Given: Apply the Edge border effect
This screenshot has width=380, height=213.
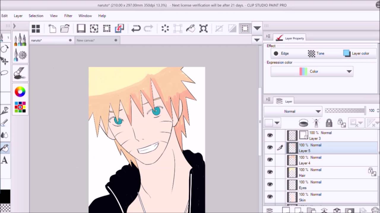Looking at the screenshot, I should (281, 53).
